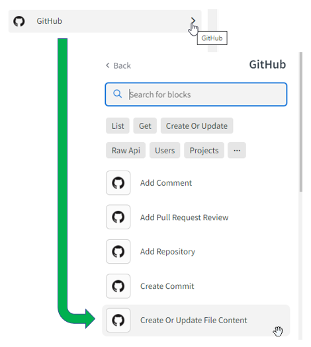Filter blocks by List tag

tap(118, 126)
